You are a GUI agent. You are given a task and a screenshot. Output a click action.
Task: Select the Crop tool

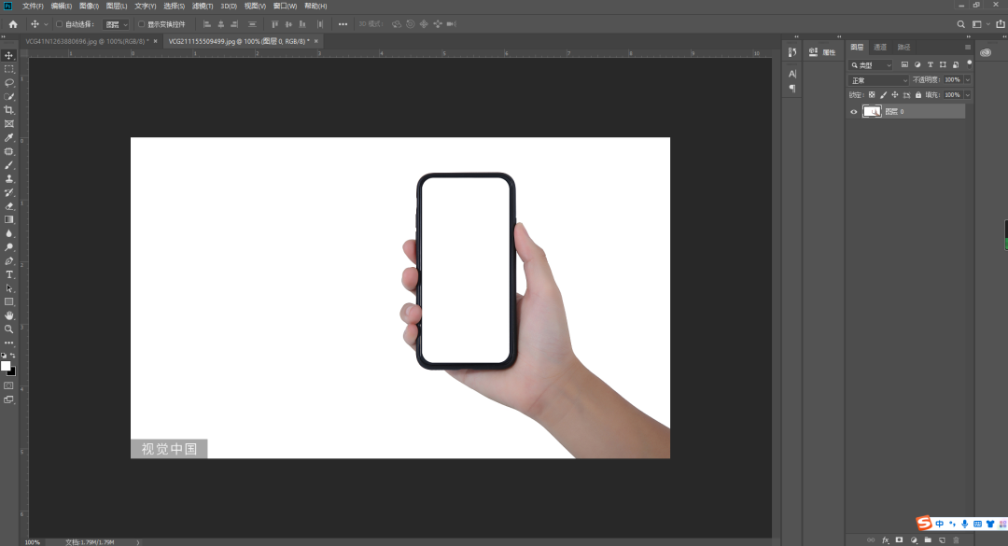coord(9,110)
